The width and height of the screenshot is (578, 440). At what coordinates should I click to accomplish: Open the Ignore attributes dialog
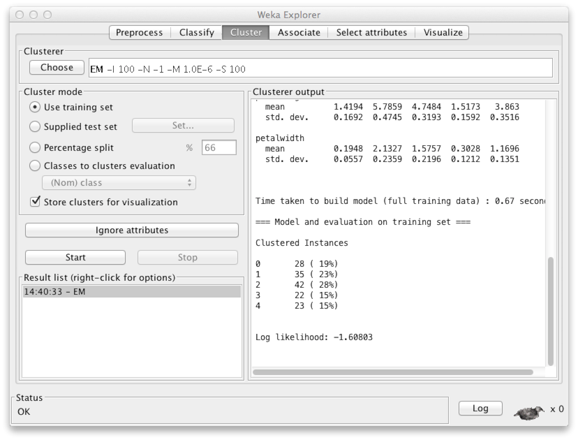coord(132,230)
